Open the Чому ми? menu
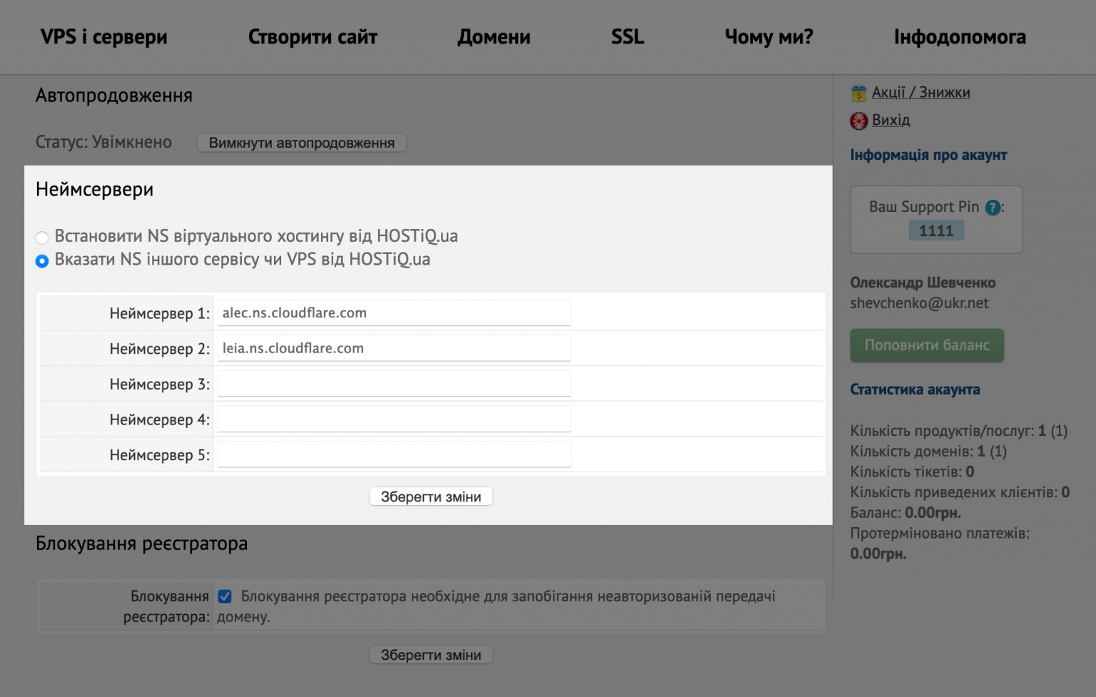1096x697 pixels. [x=768, y=37]
